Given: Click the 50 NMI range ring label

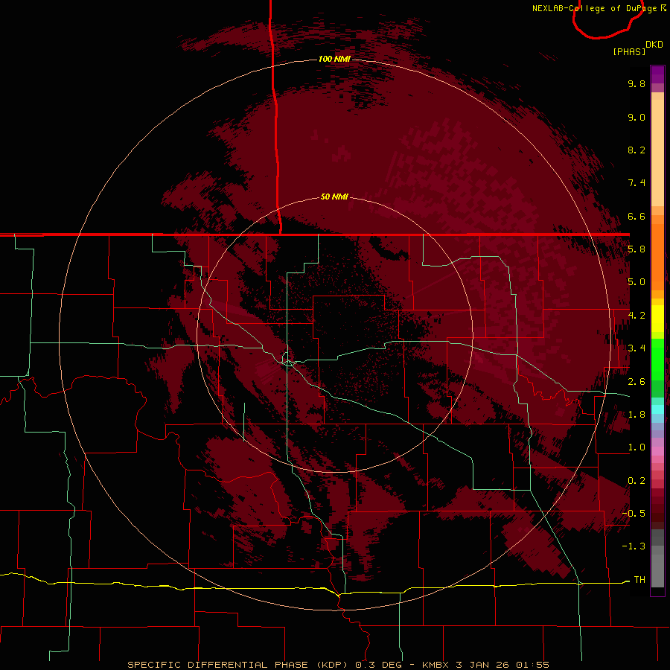Looking at the screenshot, I should [x=334, y=197].
